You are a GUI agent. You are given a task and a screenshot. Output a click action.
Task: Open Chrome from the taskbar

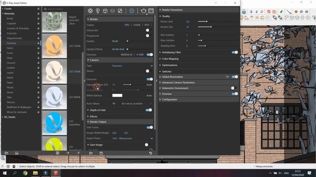click(25, 173)
